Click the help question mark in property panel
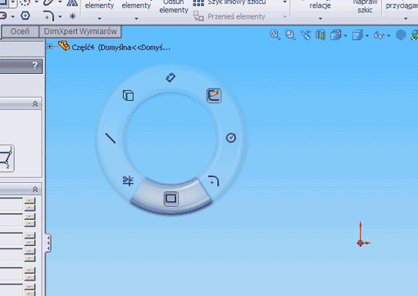The width and height of the screenshot is (418, 296). (x=35, y=66)
